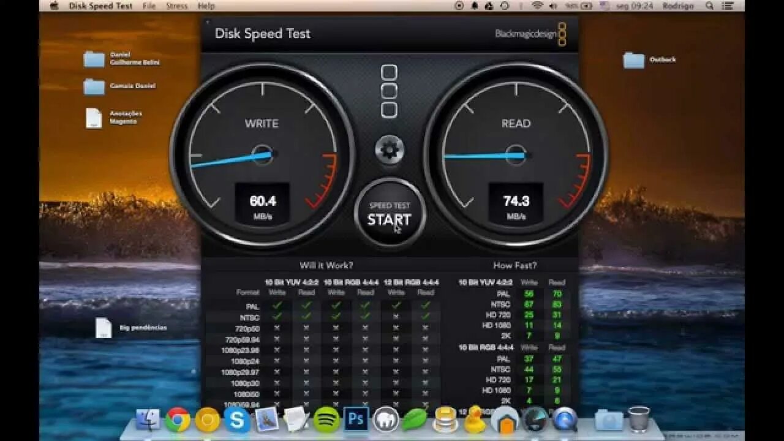Open Coda green leaf dock icon
The height and width of the screenshot is (441, 784).
[x=415, y=420]
